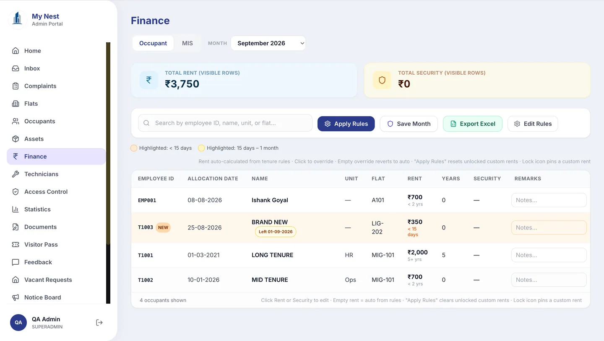
Task: Click the 'Left 01-09-2026' badge
Action: point(276,232)
